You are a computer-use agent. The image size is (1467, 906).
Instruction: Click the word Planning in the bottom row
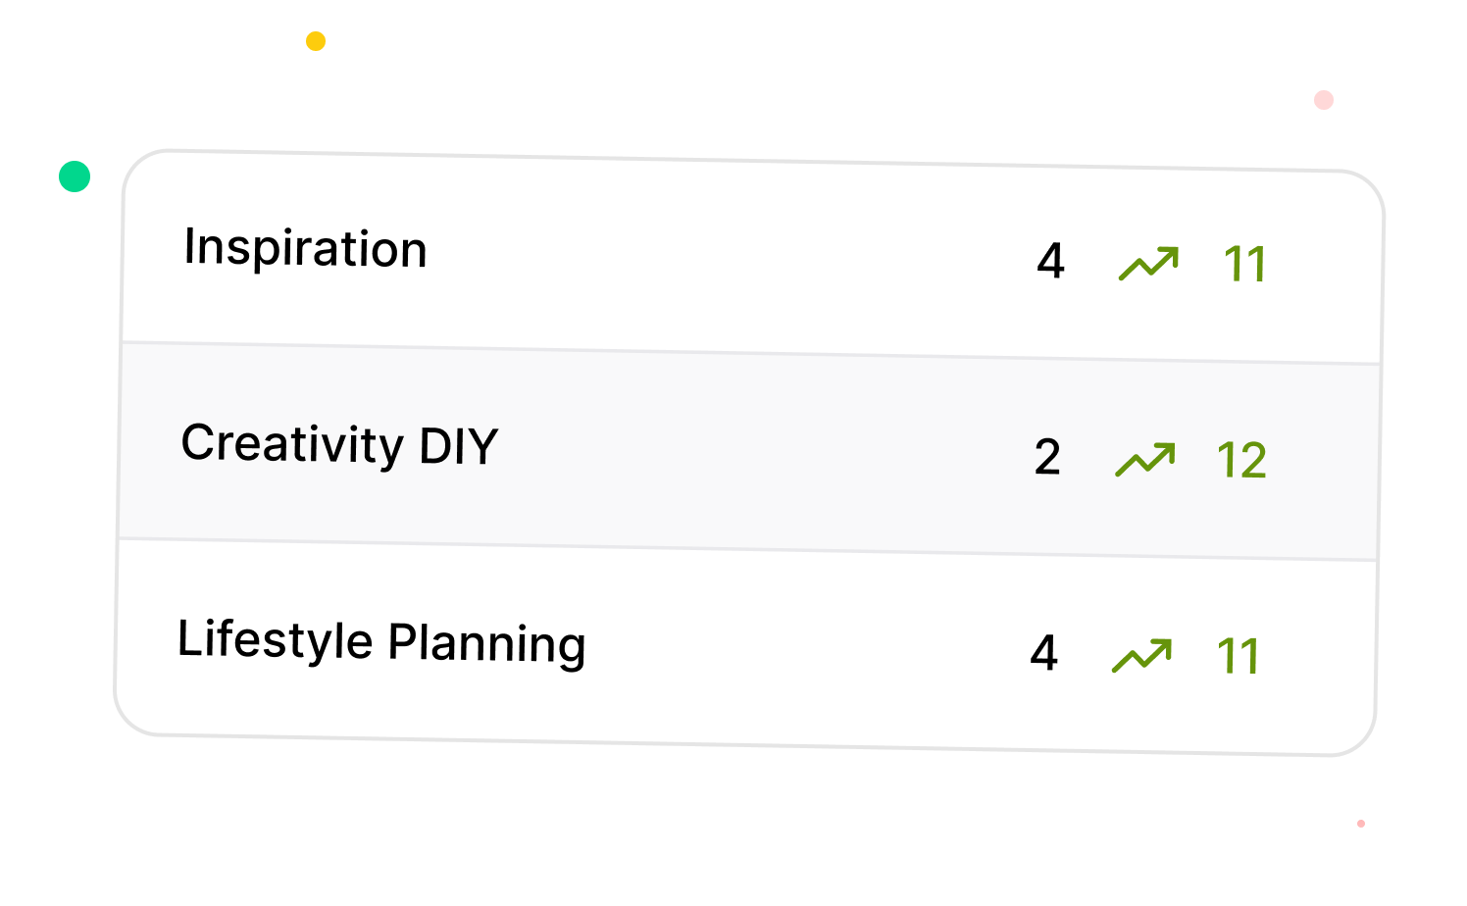[x=486, y=644]
